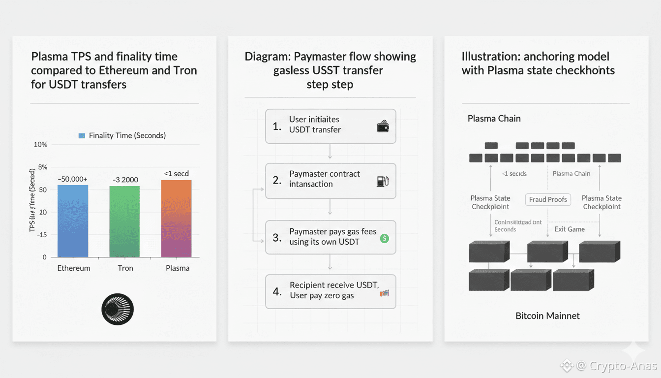Click the Fraud Proofs box

point(548,199)
